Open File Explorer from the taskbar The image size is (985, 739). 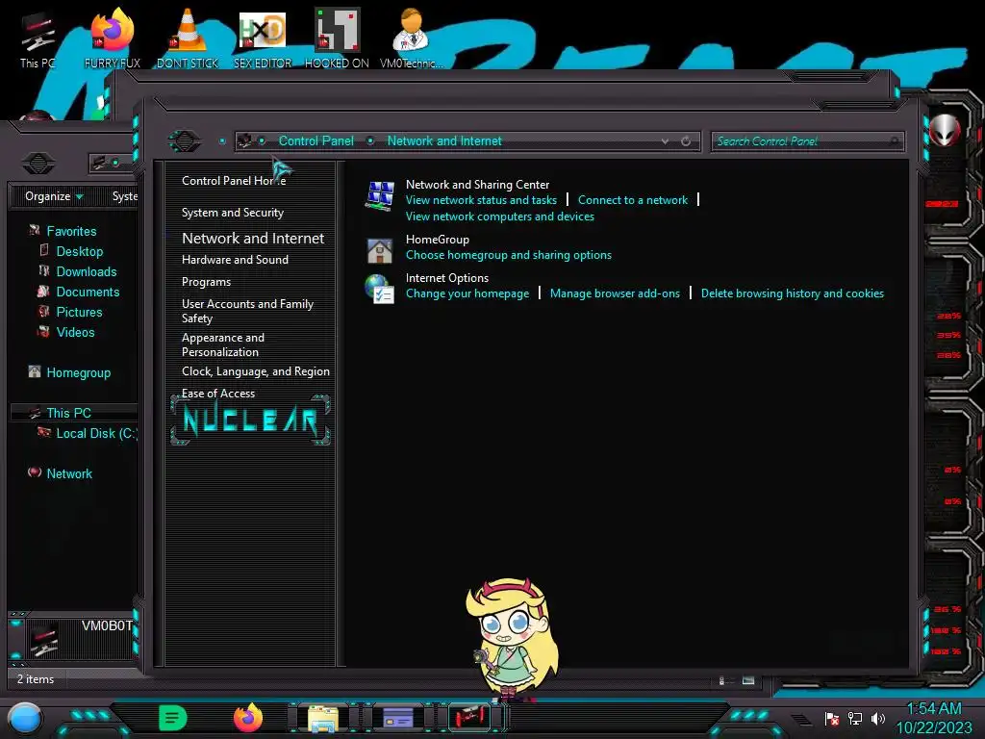pyautogui.click(x=323, y=718)
